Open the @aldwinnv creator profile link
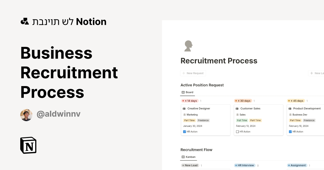The width and height of the screenshot is (324, 170). [58, 114]
